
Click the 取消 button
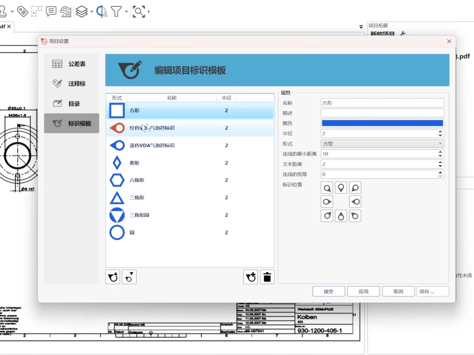398,291
